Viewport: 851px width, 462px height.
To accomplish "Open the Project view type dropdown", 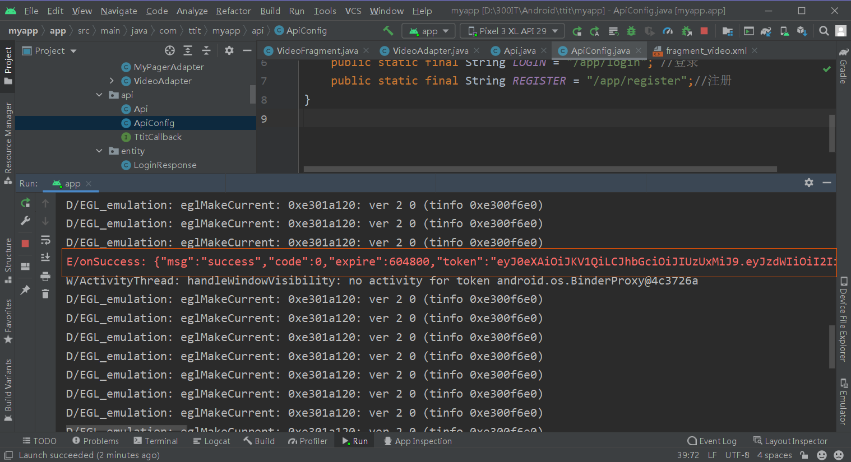I will tap(49, 51).
